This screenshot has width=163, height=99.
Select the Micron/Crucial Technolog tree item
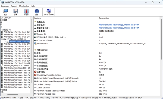click(x=20, y=42)
